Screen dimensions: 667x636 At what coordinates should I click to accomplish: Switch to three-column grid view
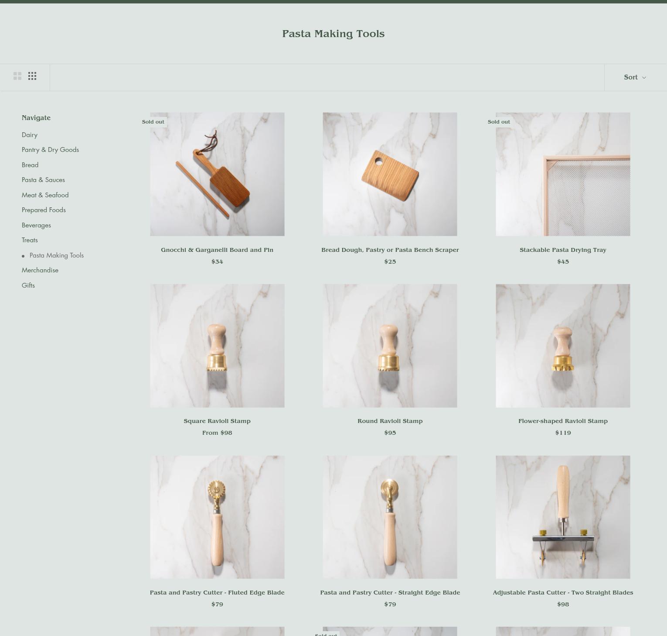coord(32,76)
